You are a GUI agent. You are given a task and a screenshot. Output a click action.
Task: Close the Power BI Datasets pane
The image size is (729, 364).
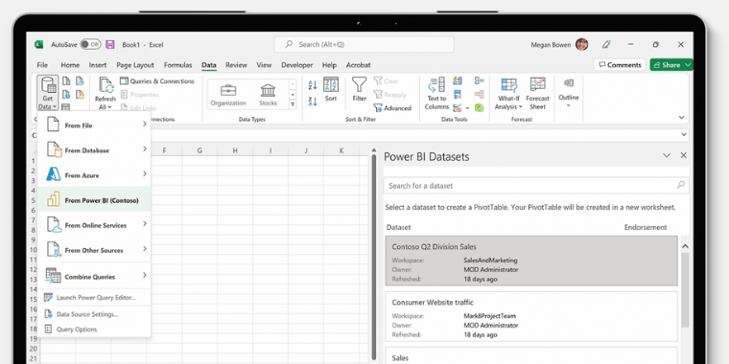pos(683,155)
